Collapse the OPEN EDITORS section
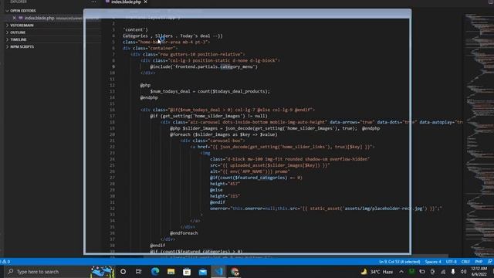Screen dimensions: 494x278 tap(21, 11)
